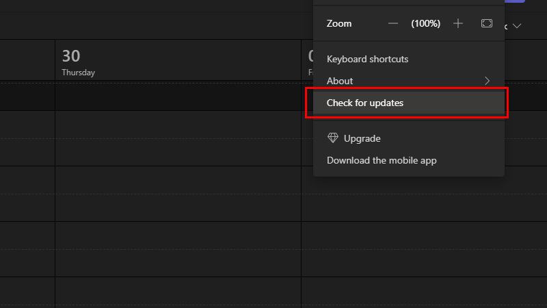Click the Thursday weekday label

(79, 73)
